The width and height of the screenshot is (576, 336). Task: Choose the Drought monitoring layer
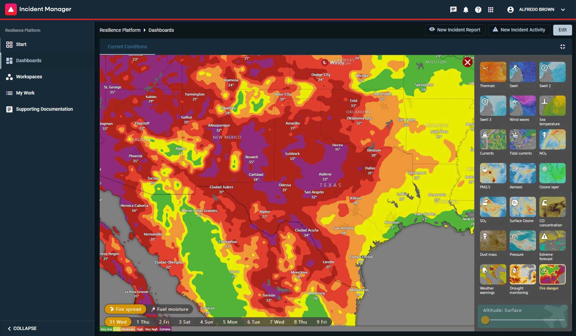click(x=523, y=274)
